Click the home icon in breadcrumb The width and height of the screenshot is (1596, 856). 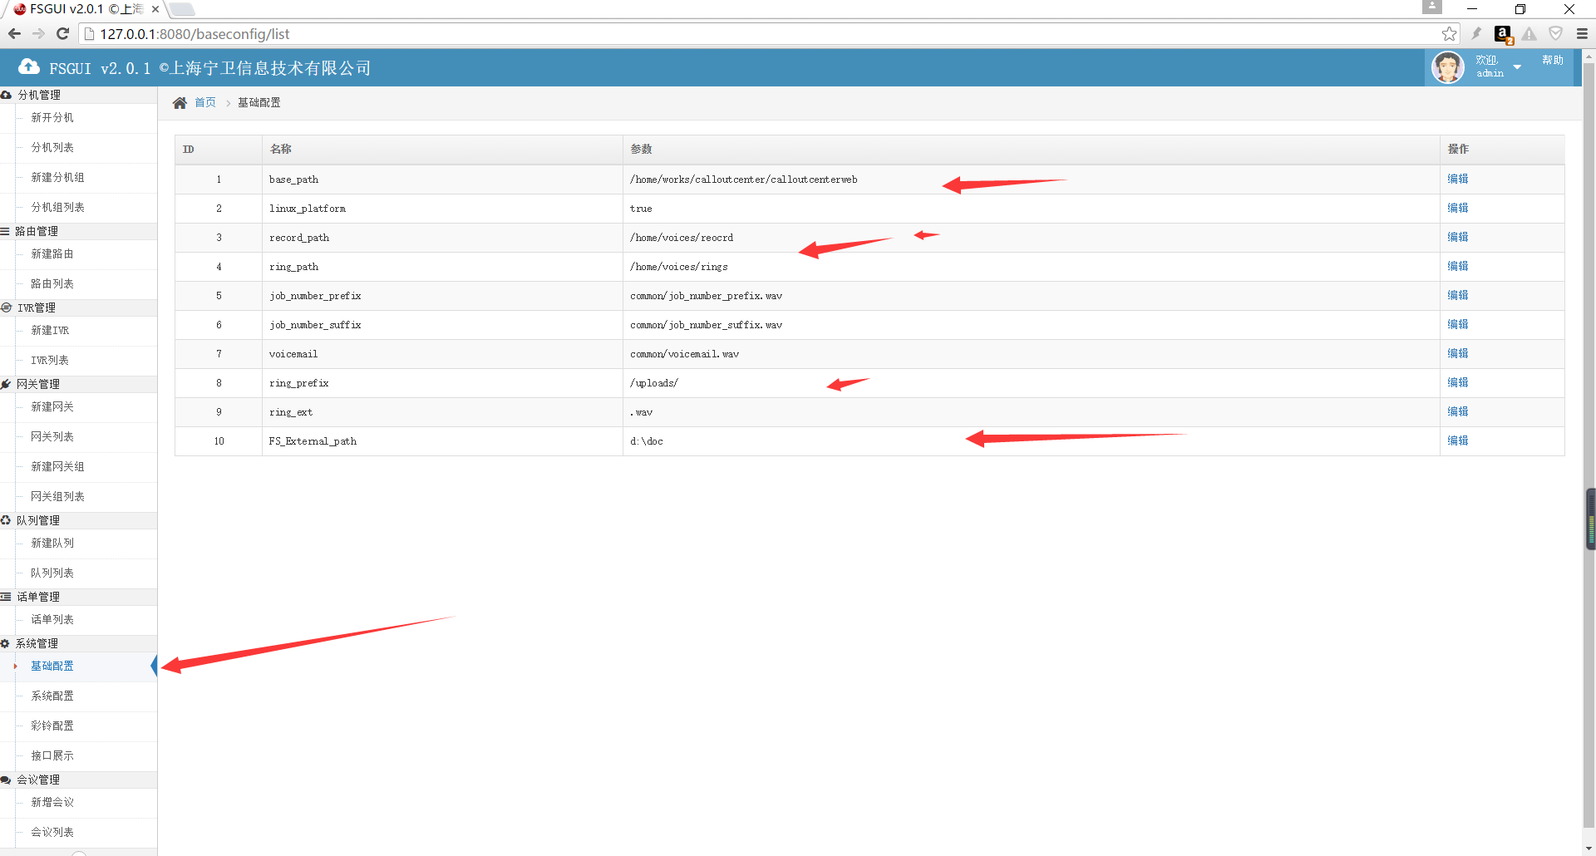(180, 103)
